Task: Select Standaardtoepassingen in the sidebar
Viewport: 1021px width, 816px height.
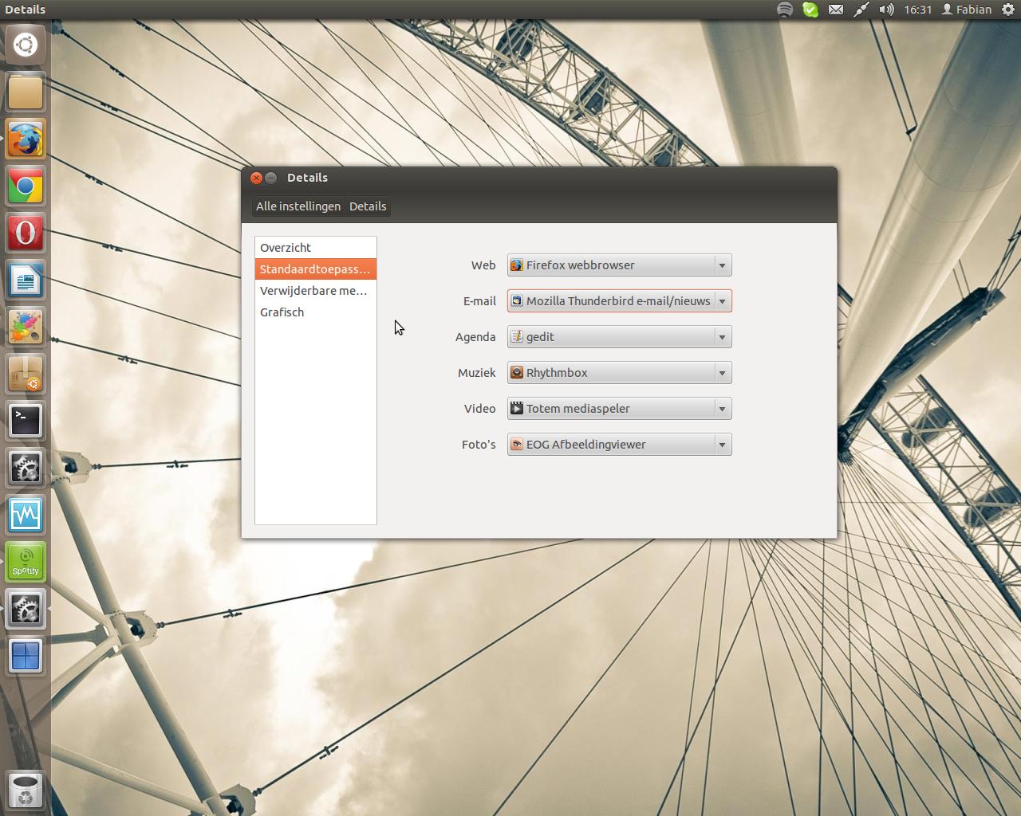Action: point(316,269)
